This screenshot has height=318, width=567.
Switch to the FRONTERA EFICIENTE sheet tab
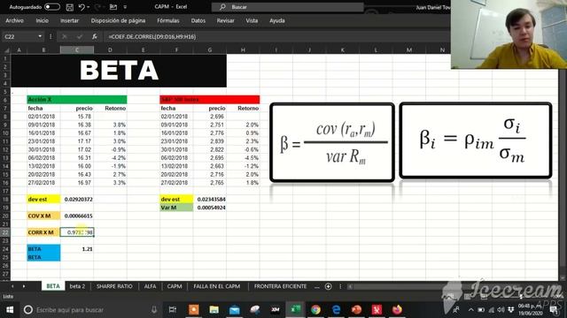280,286
